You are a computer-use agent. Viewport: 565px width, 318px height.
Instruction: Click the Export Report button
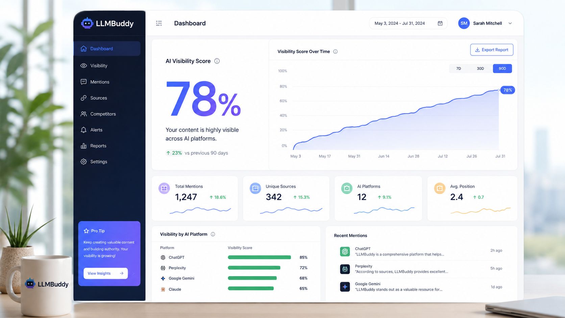[492, 50]
